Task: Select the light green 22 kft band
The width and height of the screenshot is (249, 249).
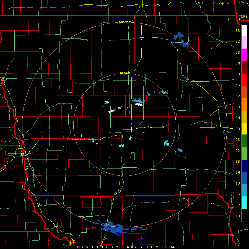Action: [244, 153]
